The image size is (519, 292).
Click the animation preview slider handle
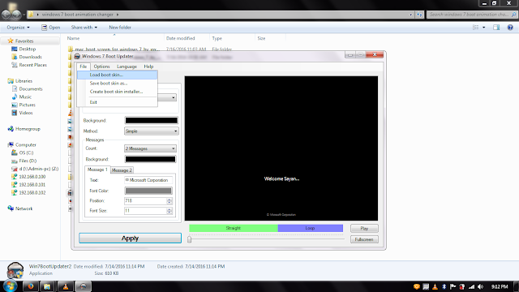point(189,239)
